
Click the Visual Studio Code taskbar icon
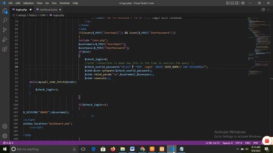[171, 149]
